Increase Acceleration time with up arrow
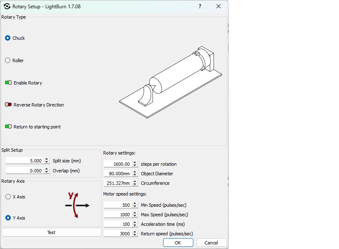Viewport: 339px width, 249px height. pos(135,222)
